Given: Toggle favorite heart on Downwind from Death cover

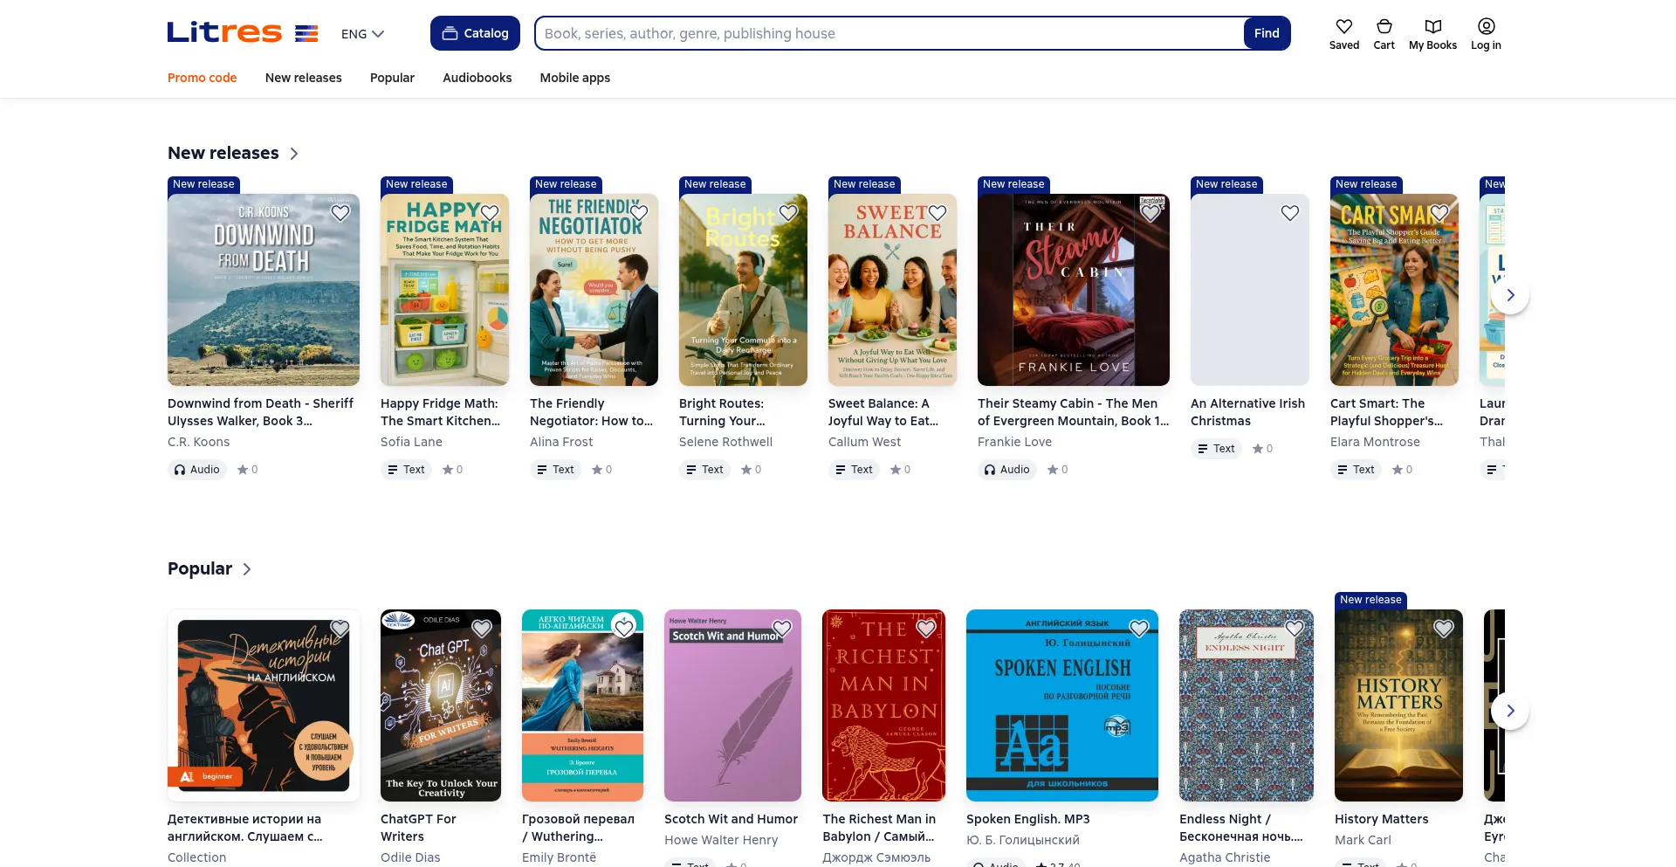Looking at the screenshot, I should [x=340, y=213].
